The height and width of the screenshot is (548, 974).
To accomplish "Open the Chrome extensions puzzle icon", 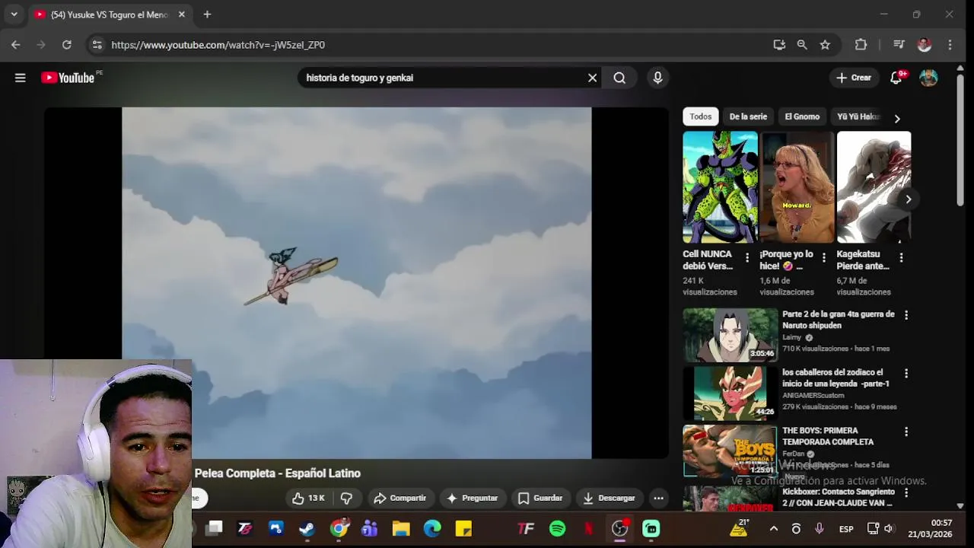I will click(x=861, y=45).
